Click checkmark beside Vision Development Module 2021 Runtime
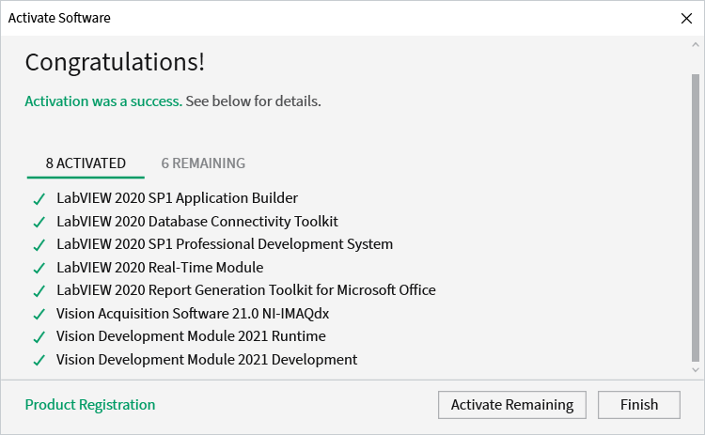705x435 pixels. point(39,337)
